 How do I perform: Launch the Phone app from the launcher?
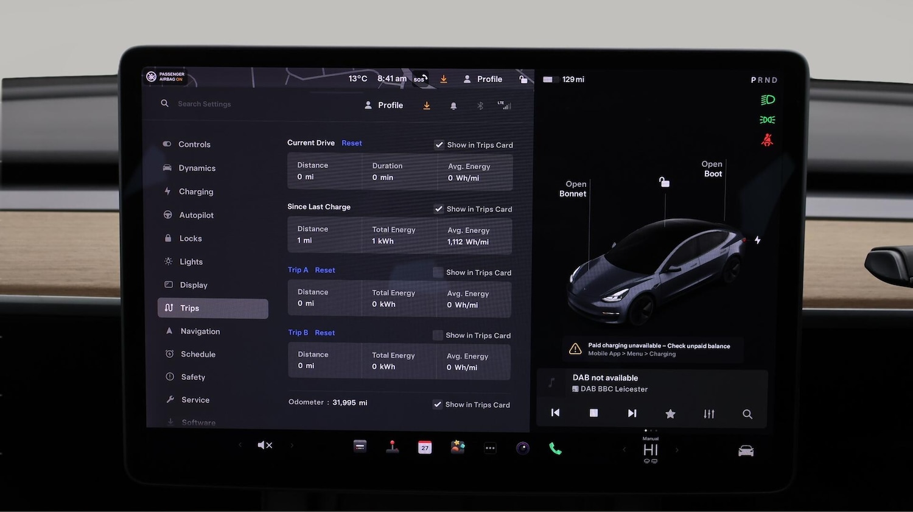tap(554, 448)
